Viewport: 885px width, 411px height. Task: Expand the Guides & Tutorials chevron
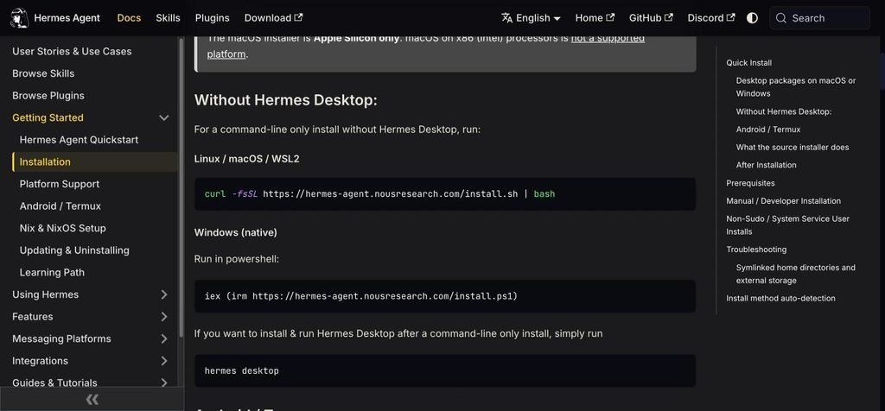coord(163,383)
